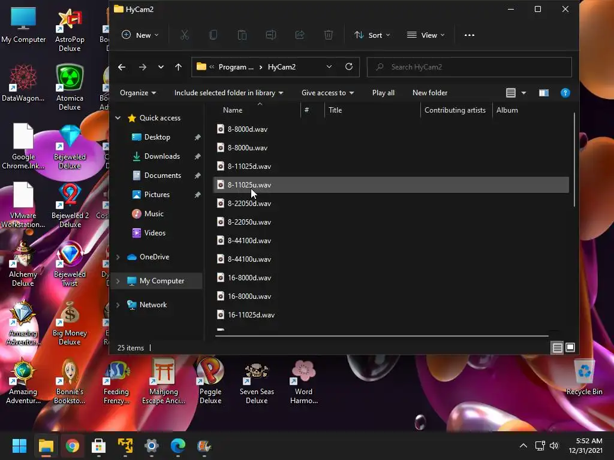Open the Help question mark icon
This screenshot has width=614, height=460.
pos(565,93)
